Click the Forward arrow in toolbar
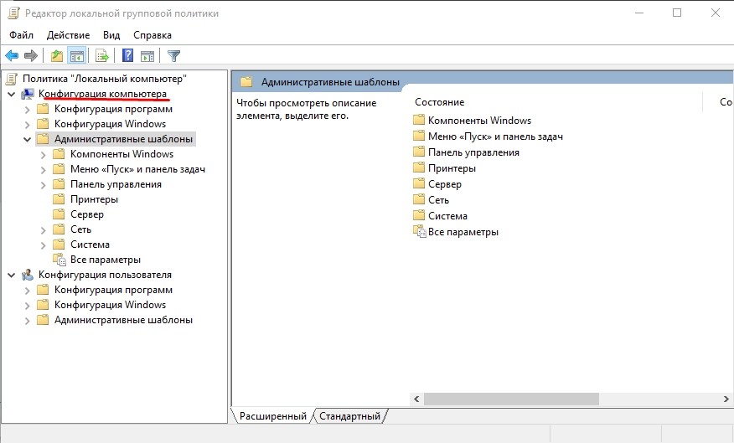The height and width of the screenshot is (443, 734). (31, 56)
